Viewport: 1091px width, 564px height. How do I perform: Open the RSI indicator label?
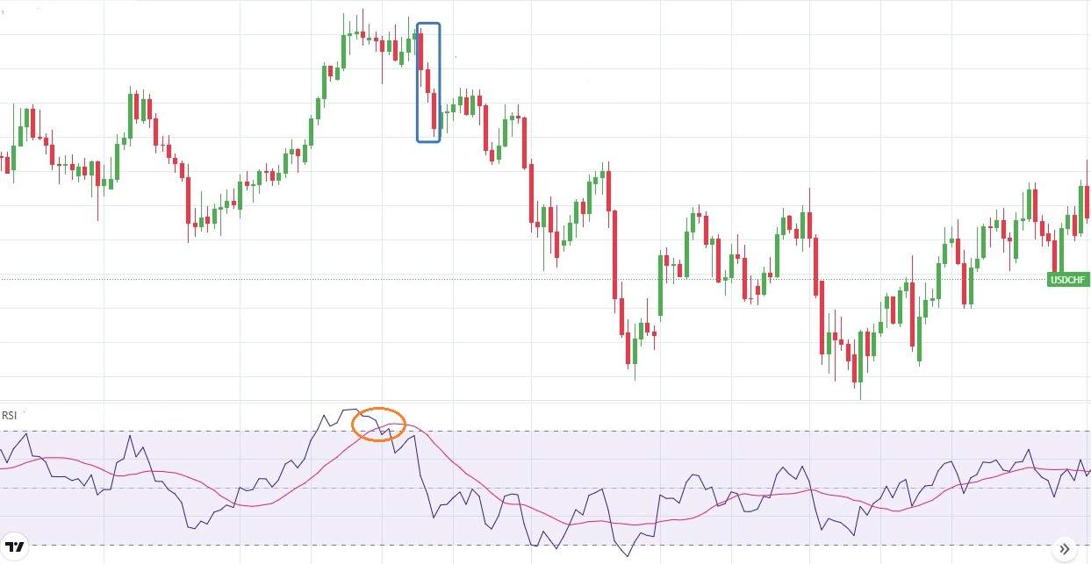tap(10, 415)
